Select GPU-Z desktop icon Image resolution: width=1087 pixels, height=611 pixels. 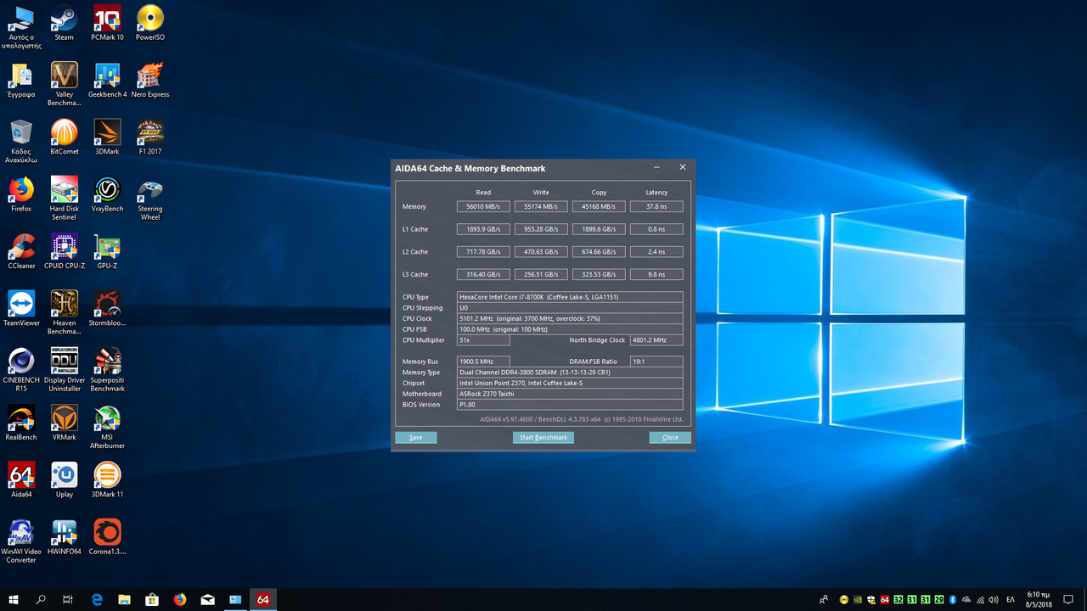point(107,251)
